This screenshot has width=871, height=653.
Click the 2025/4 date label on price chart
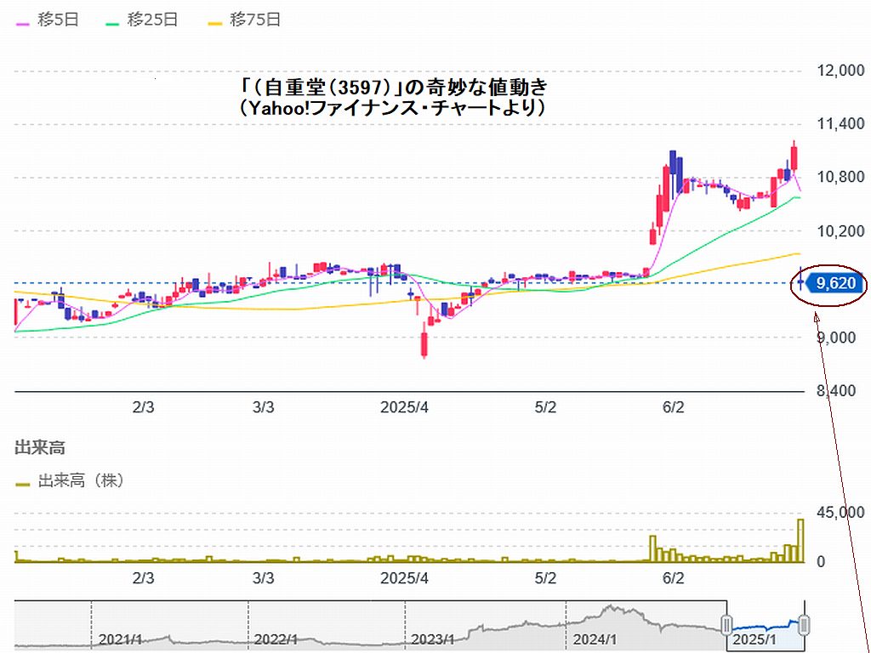coord(404,407)
